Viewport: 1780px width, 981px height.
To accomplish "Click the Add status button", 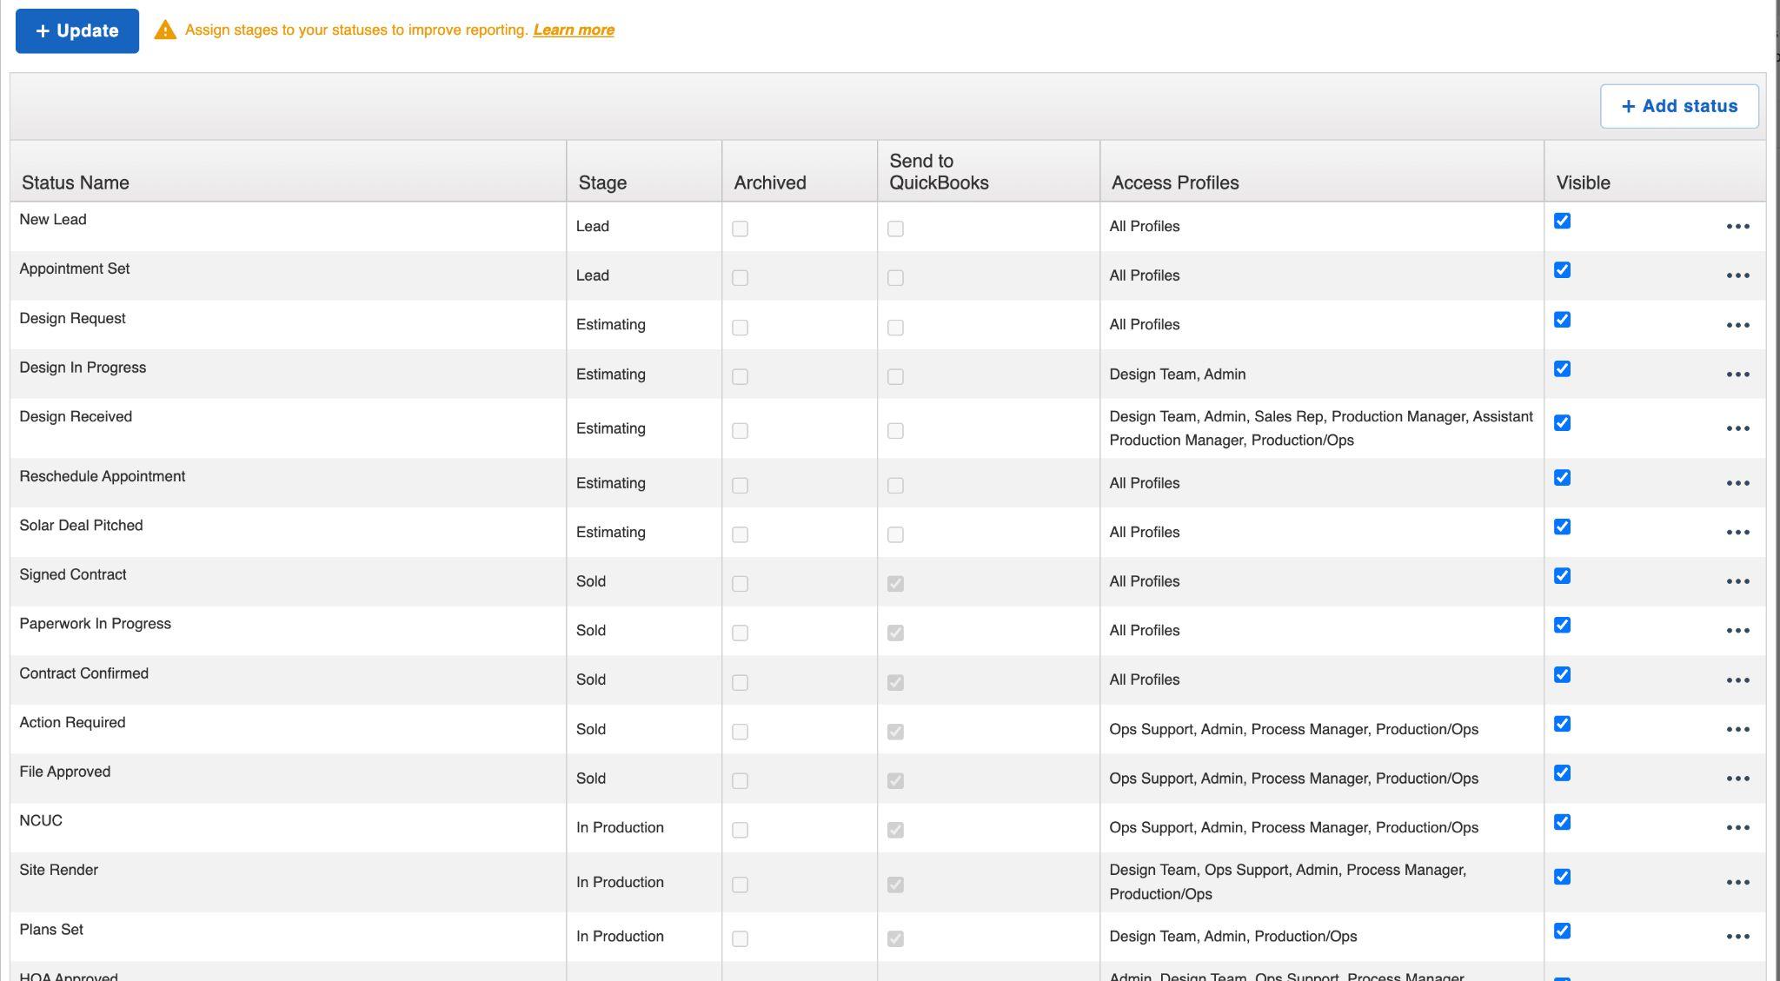I will point(1678,106).
